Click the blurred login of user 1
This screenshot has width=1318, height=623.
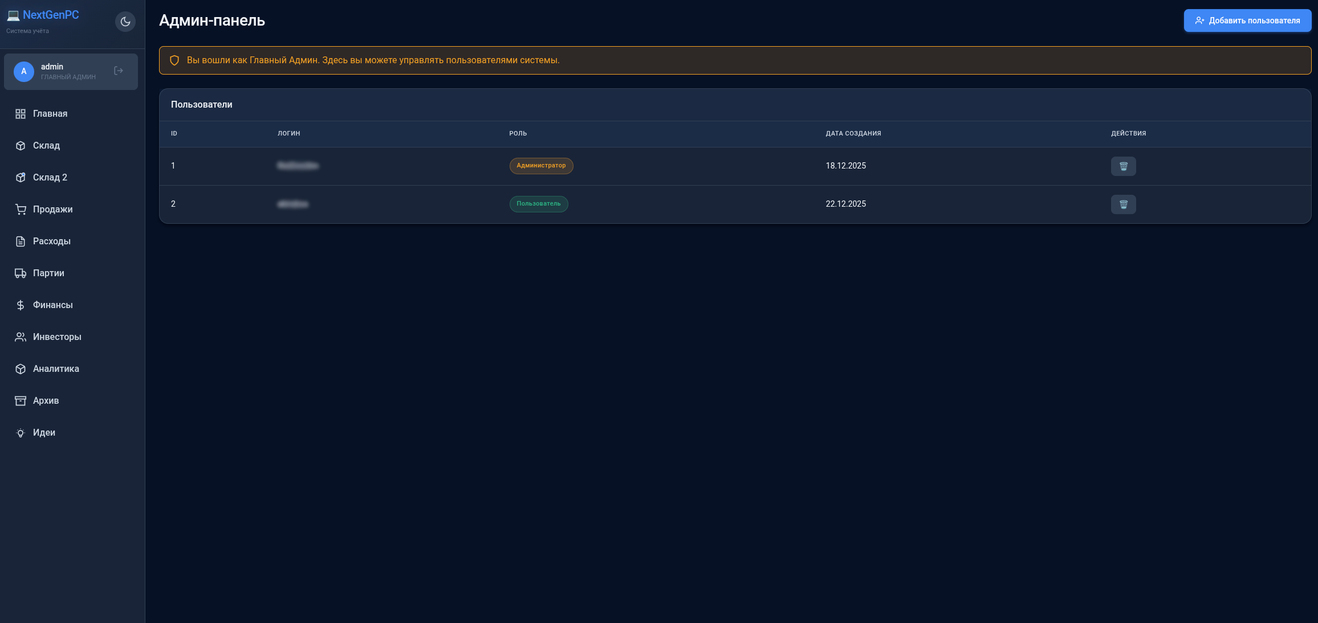point(298,166)
